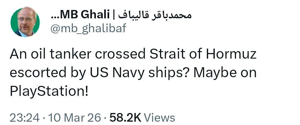Click the 23:24 timestamp
Screen dimensions: 300x125
[x=24, y=117]
